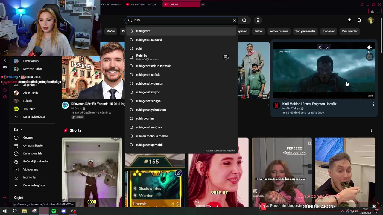Choose 'ruhi çenet orkun ışıtmak' suggestion
Screen dimensions: 383x215
[181, 66]
